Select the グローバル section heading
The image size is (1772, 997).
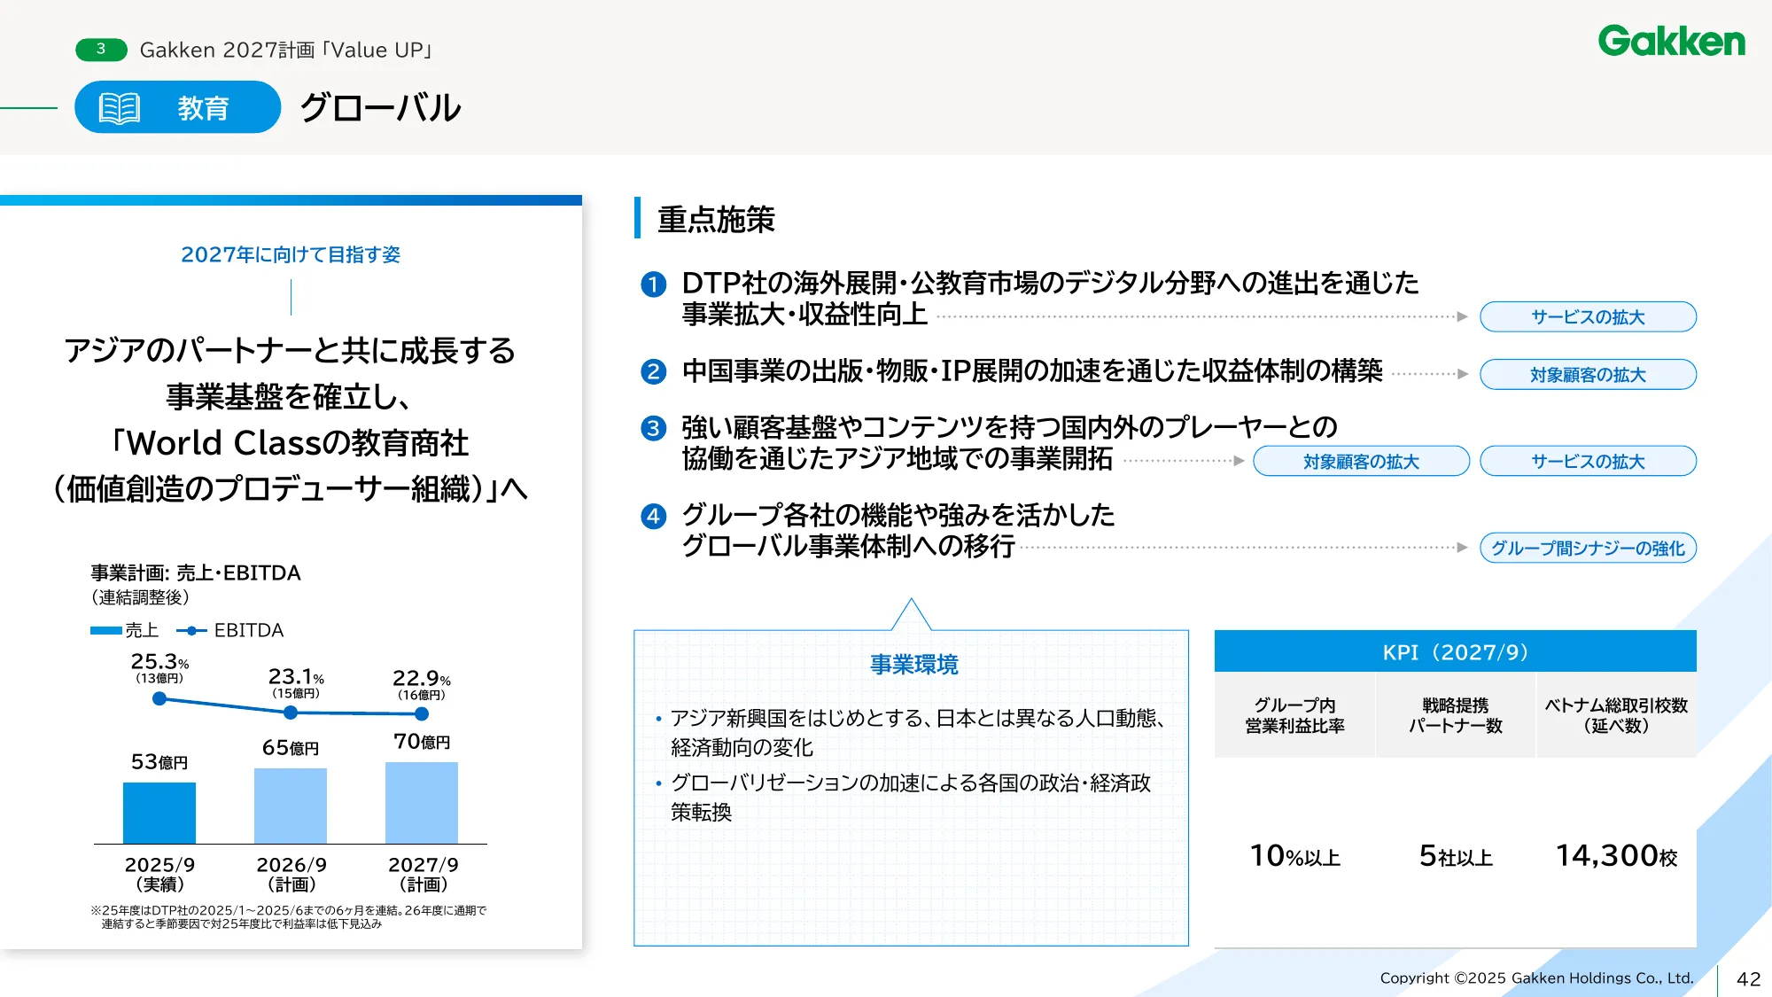(x=381, y=108)
